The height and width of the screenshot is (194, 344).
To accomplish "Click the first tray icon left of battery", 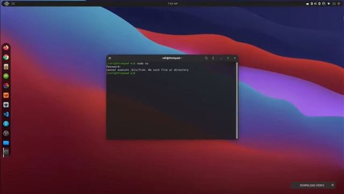I will tap(307, 4).
